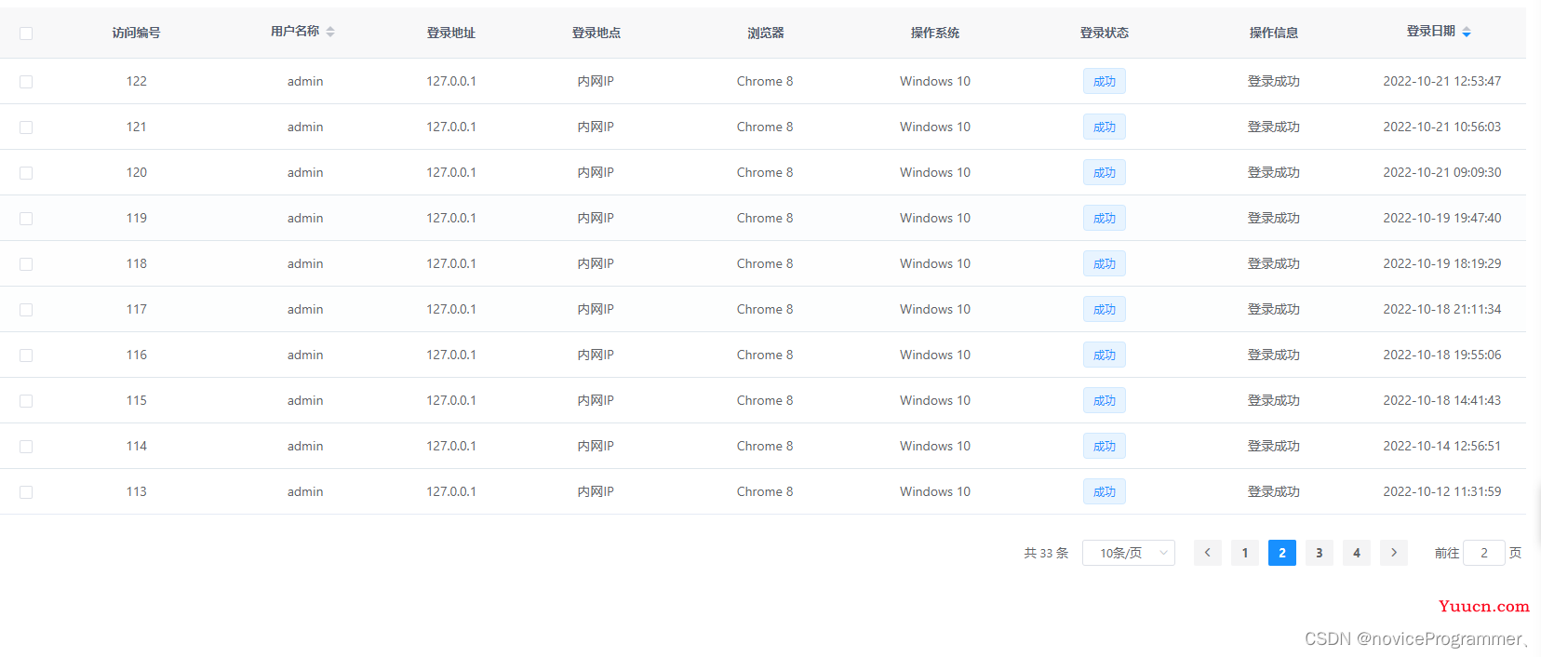Check the row 113 checkbox
The width and height of the screenshot is (1541, 657).
pos(26,492)
